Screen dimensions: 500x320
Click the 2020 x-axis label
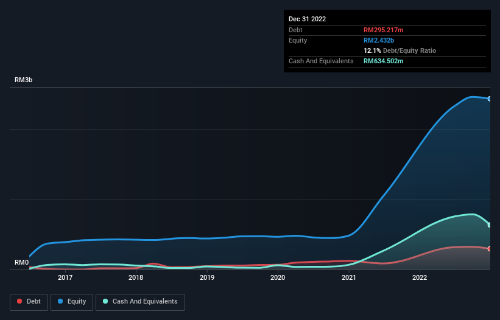coord(278,277)
